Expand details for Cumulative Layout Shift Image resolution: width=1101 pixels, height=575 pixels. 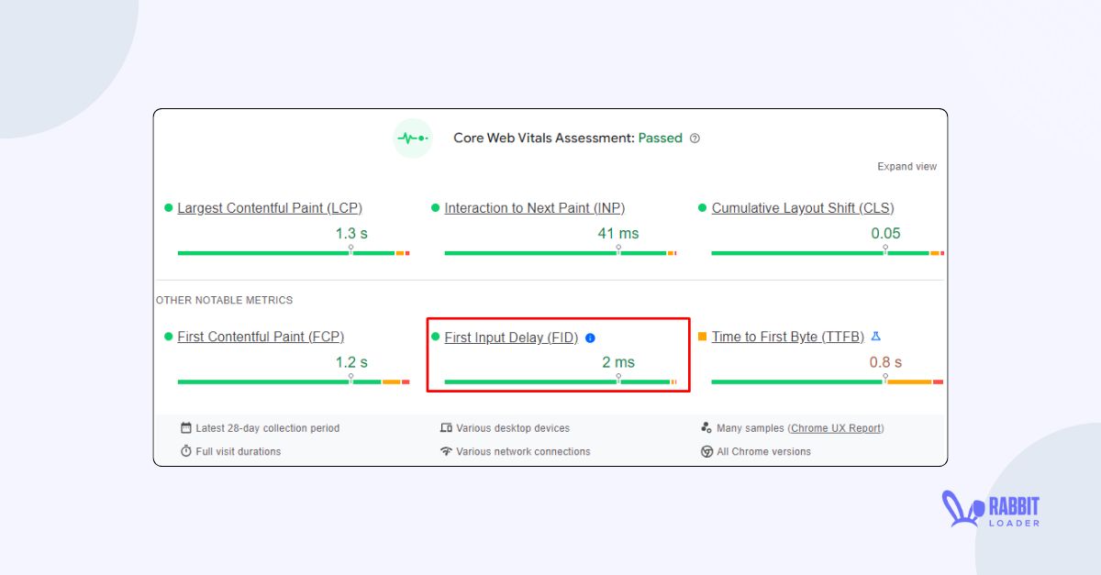click(801, 207)
